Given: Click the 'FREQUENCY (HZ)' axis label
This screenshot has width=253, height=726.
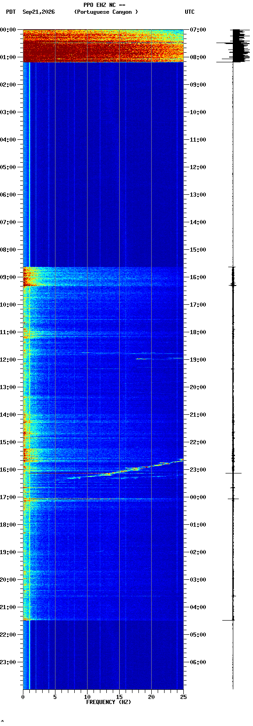Looking at the screenshot, I should (x=109, y=702).
